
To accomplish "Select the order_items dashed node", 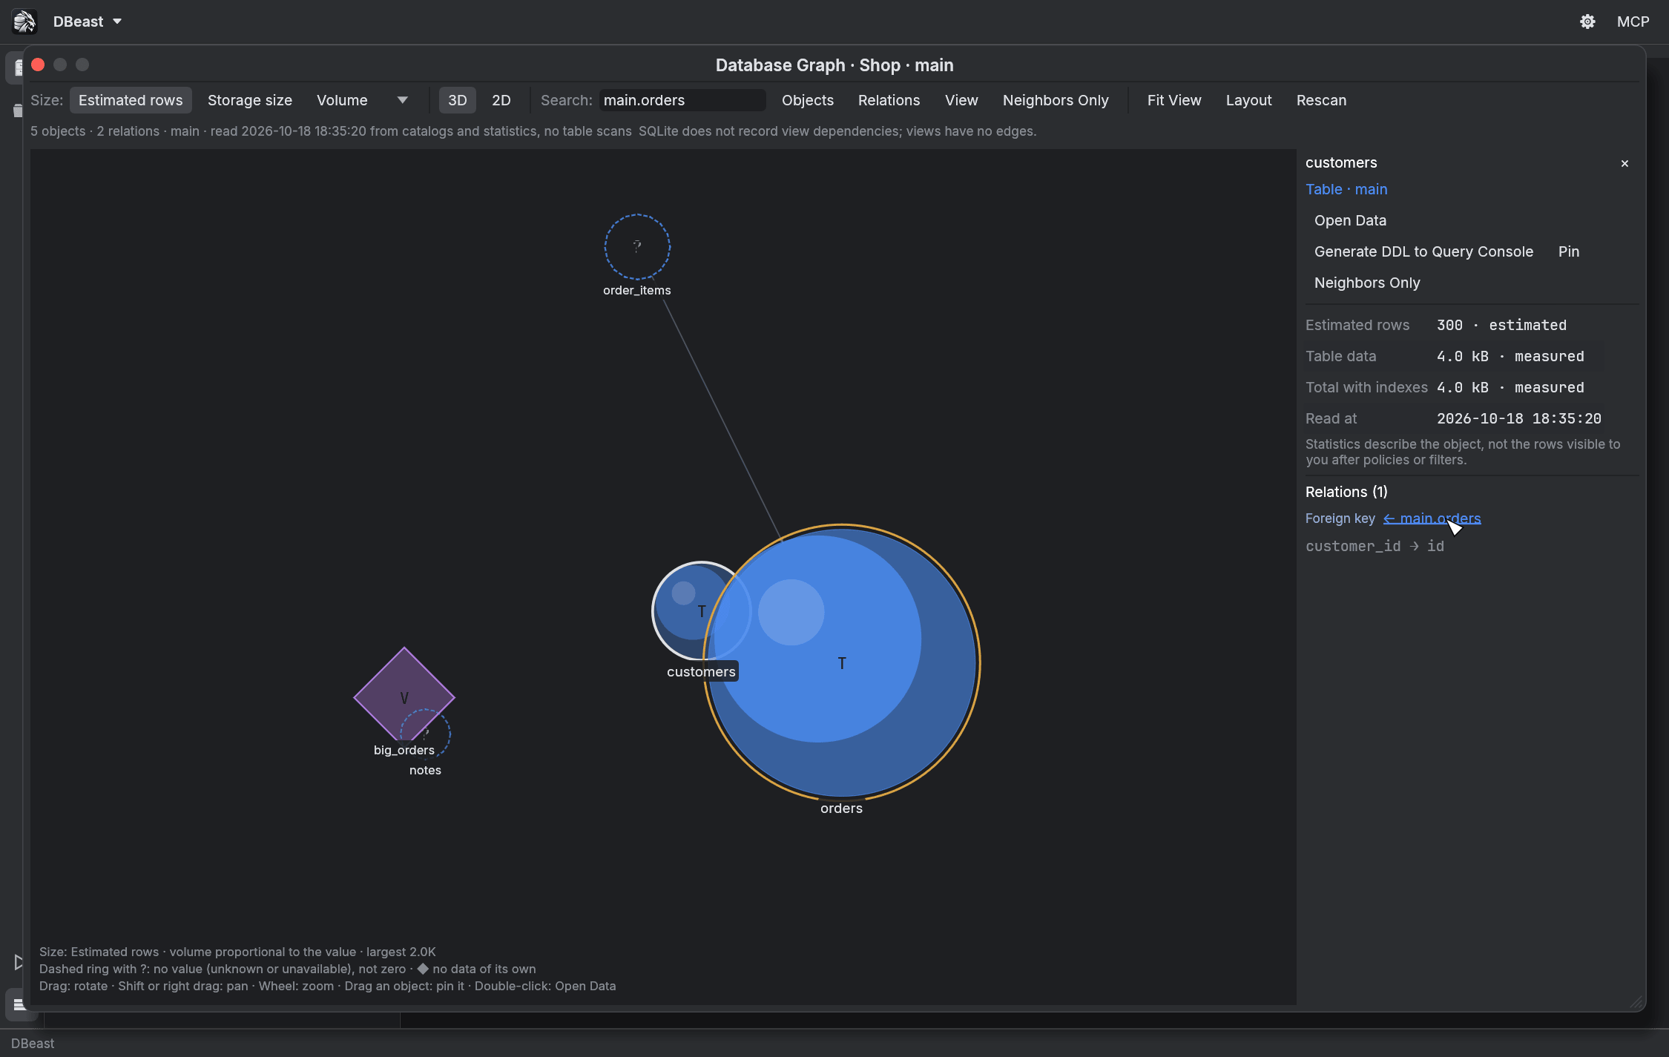I will (x=637, y=247).
